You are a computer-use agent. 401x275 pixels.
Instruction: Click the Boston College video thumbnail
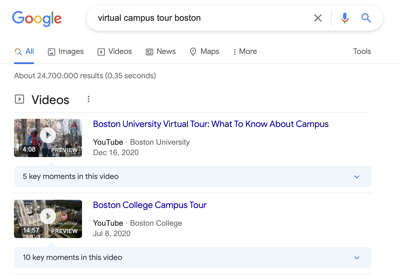[48, 219]
